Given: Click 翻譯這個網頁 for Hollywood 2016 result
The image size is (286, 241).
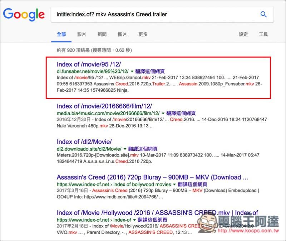Looking at the screenshot, I should click(152, 220).
